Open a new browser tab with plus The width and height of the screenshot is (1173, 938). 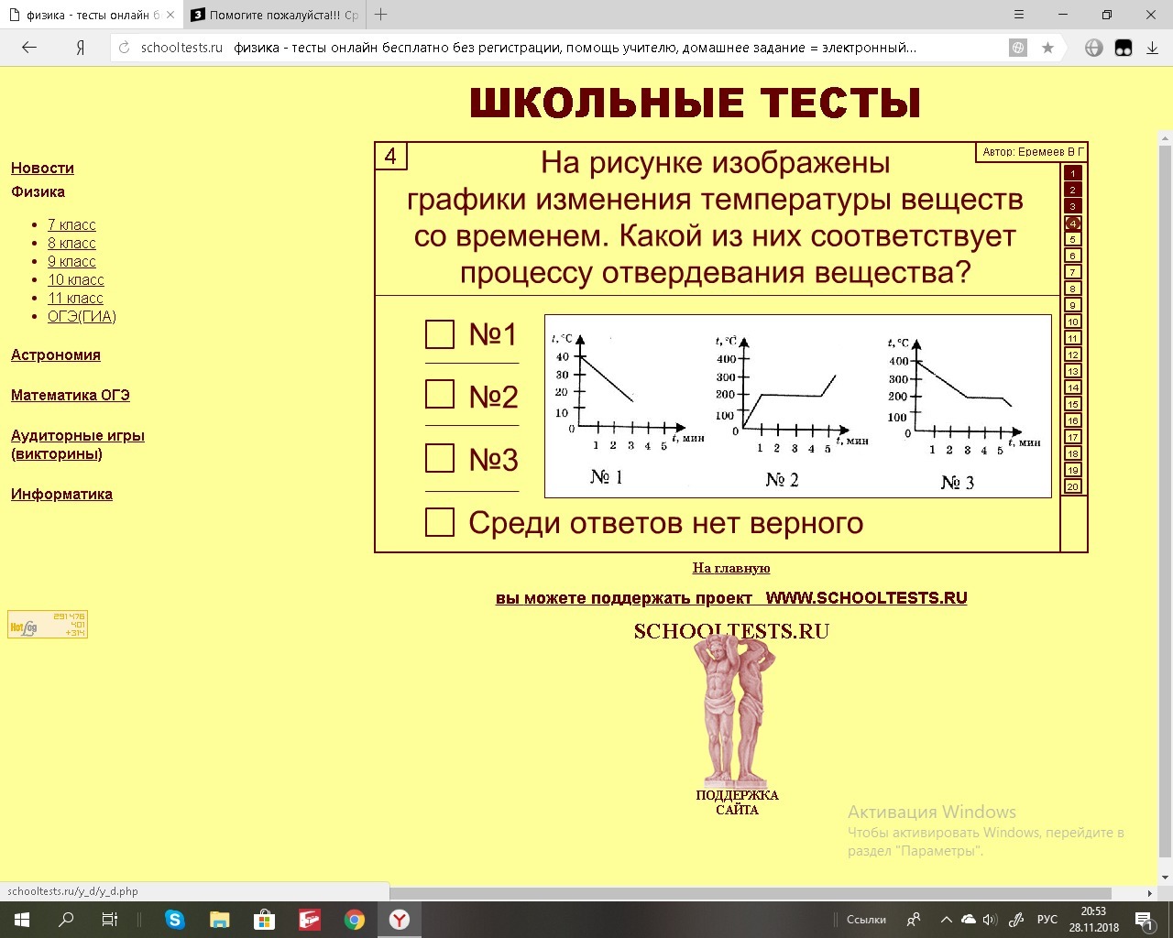[381, 15]
